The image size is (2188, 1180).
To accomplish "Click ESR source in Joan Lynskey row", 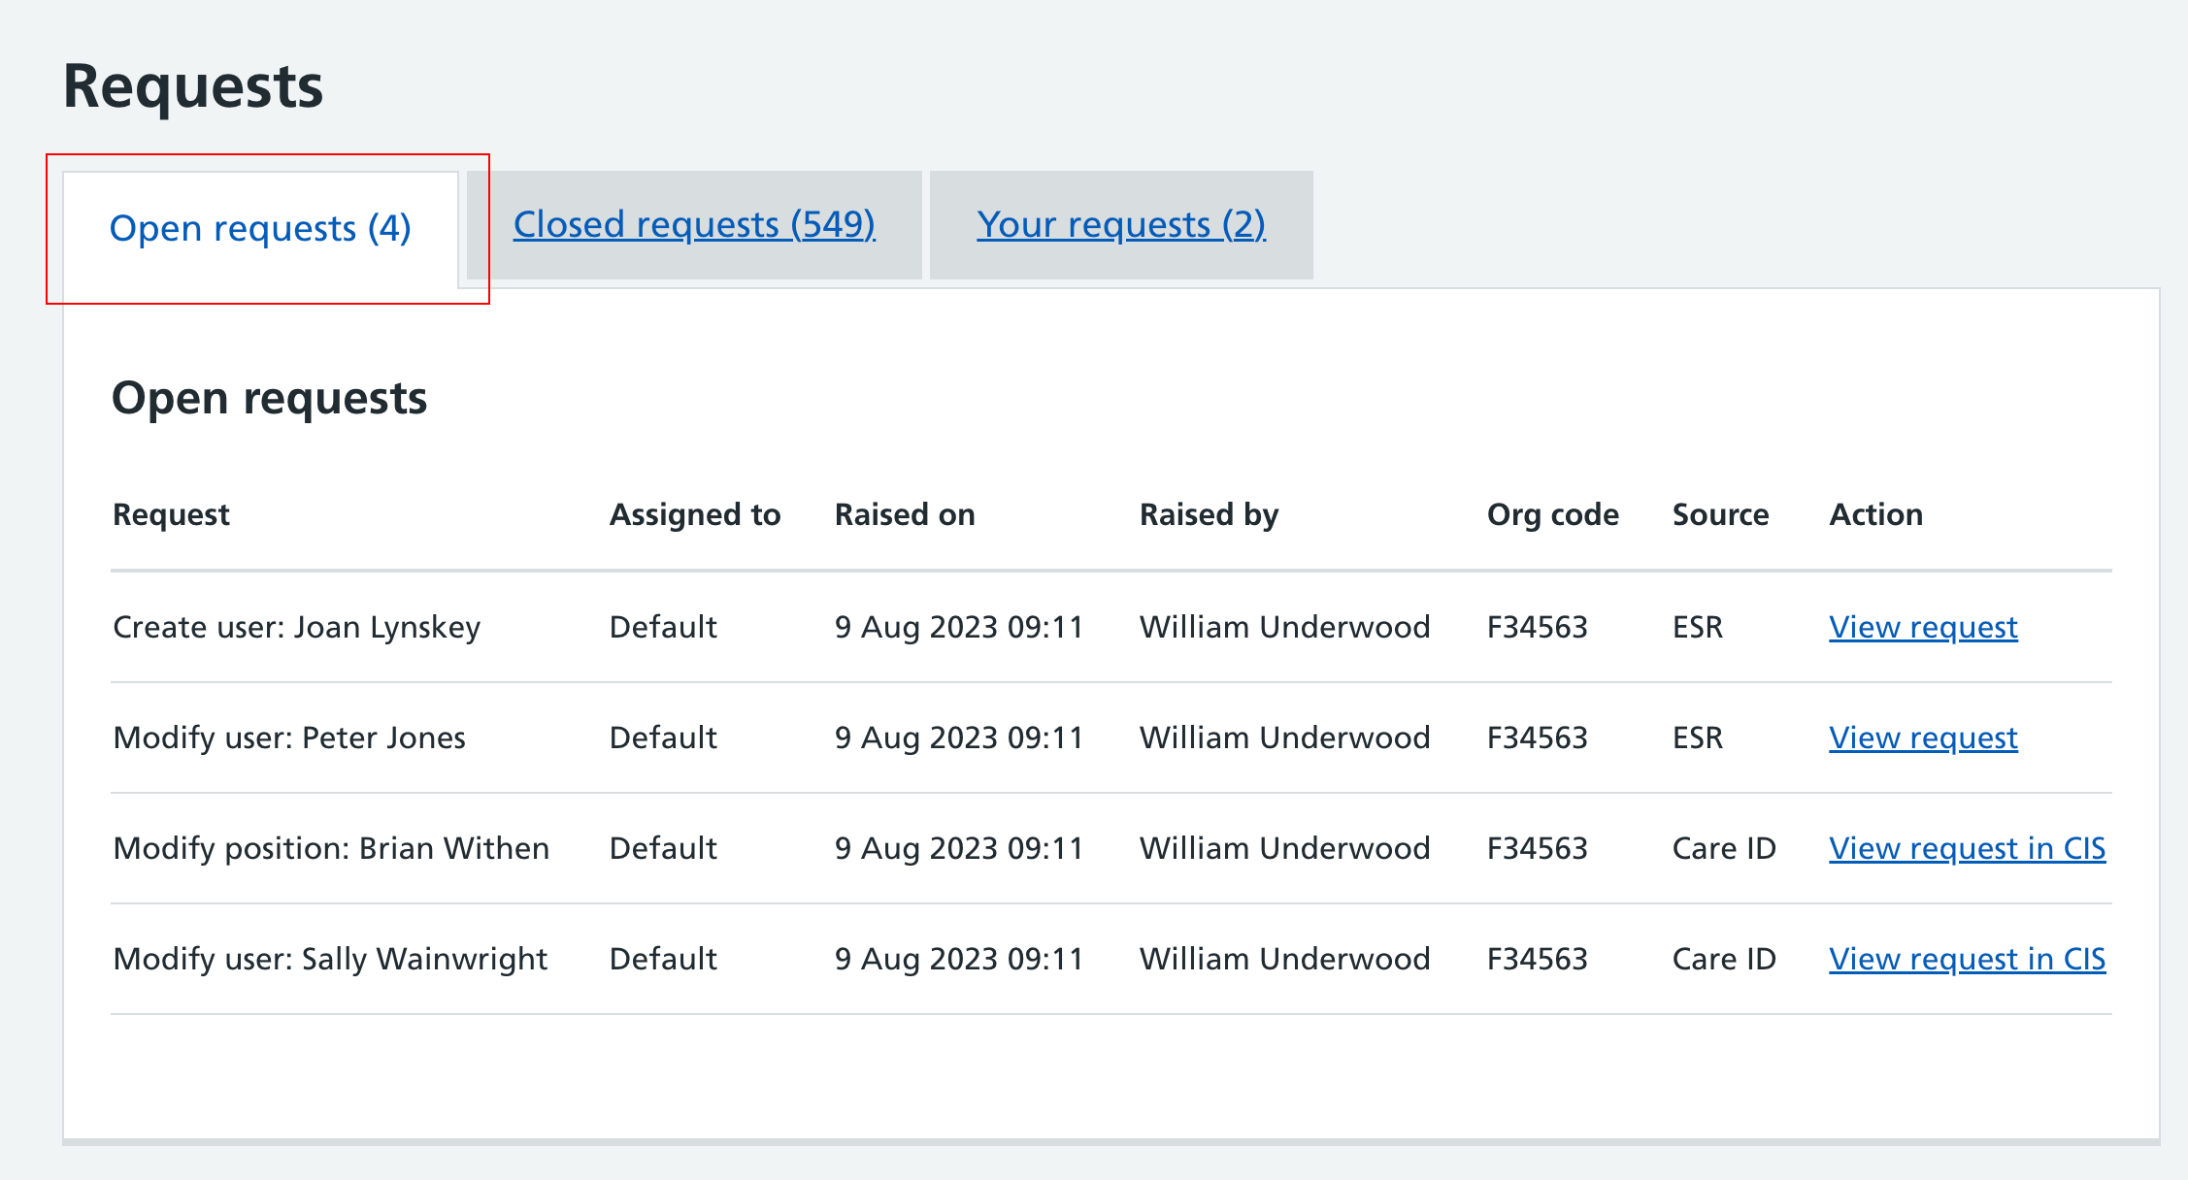I will tap(1698, 628).
